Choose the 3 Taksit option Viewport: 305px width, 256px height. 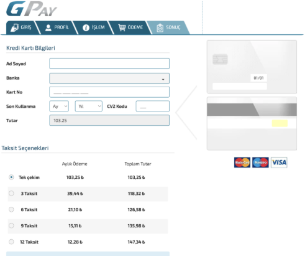pyautogui.click(x=11, y=194)
